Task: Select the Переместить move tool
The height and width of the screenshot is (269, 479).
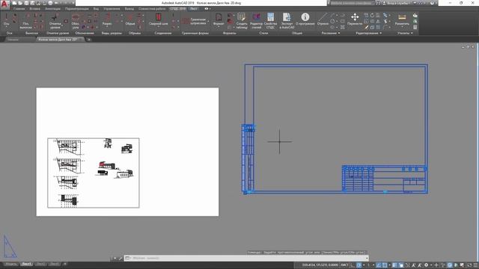Action: 355,19
